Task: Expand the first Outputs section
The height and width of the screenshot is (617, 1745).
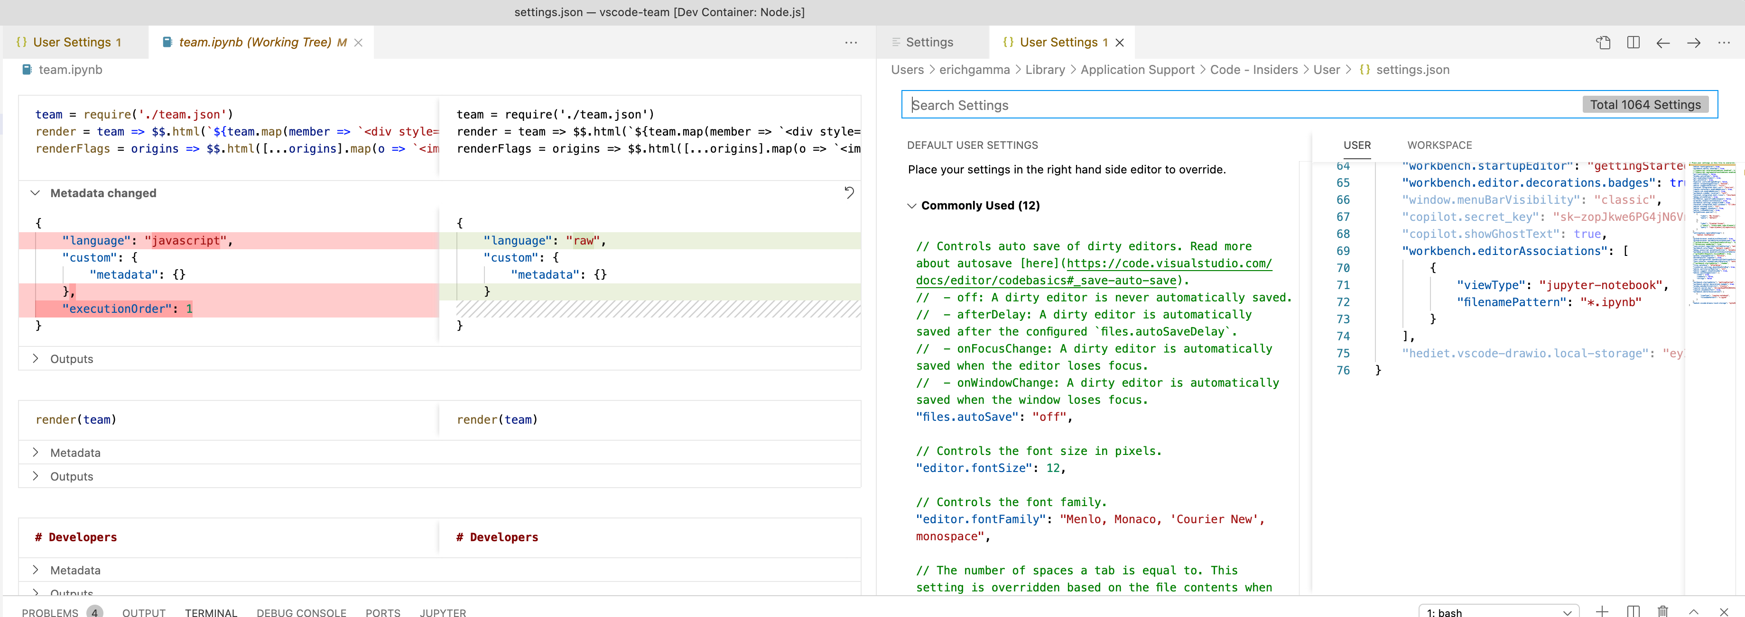Action: pos(35,359)
